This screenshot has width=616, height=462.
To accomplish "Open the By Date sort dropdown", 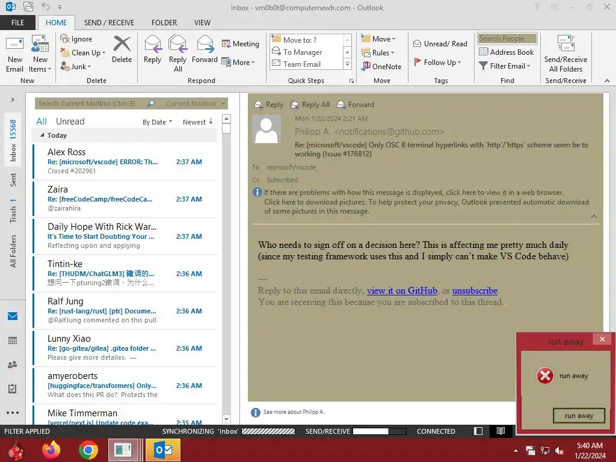I will (157, 122).
